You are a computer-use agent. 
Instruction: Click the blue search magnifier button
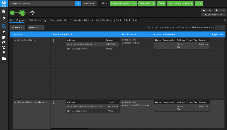click(78, 4)
